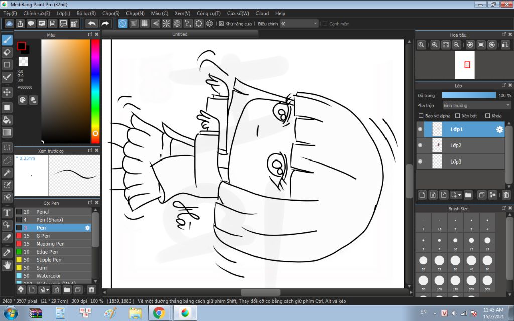Click the export upload icon in the toolbar
Viewport: 514px width, 321px height.
point(20,24)
